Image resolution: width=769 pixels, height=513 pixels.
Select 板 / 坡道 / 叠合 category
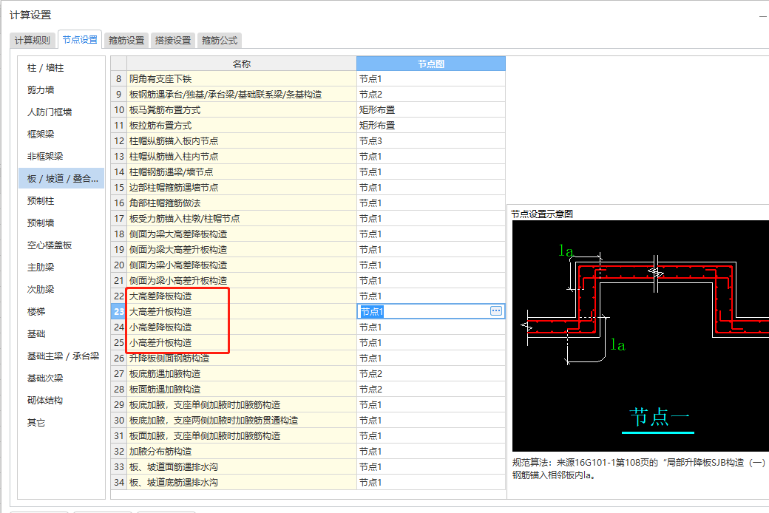[61, 179]
